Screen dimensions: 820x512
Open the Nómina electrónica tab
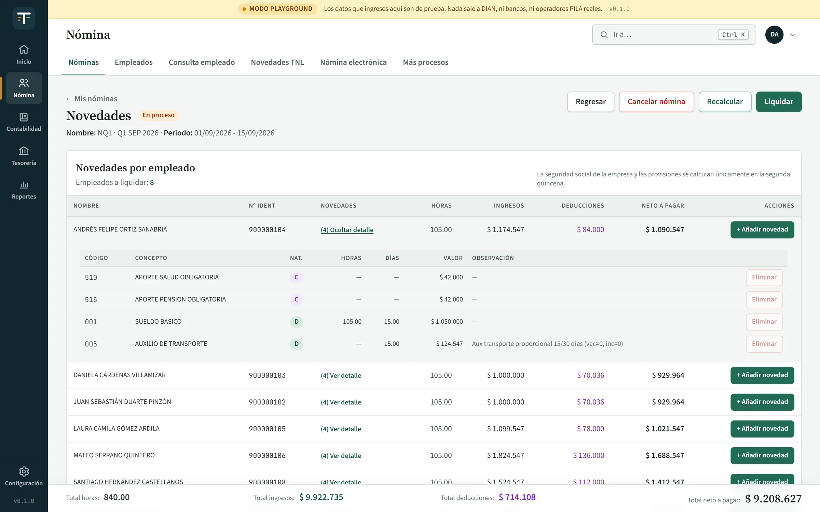(353, 62)
